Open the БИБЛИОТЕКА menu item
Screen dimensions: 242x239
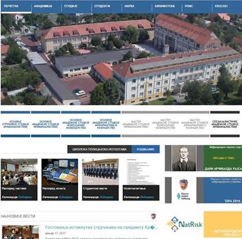[x=164, y=6]
